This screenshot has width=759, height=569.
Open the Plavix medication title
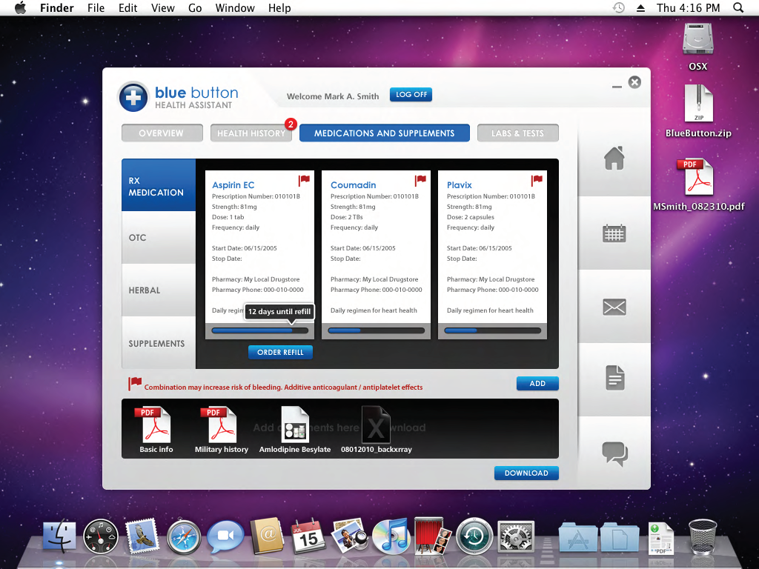click(459, 184)
